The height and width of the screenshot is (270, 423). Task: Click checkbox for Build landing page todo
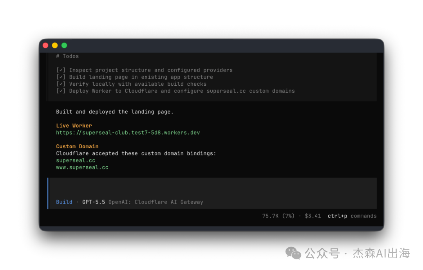pyautogui.click(x=61, y=77)
